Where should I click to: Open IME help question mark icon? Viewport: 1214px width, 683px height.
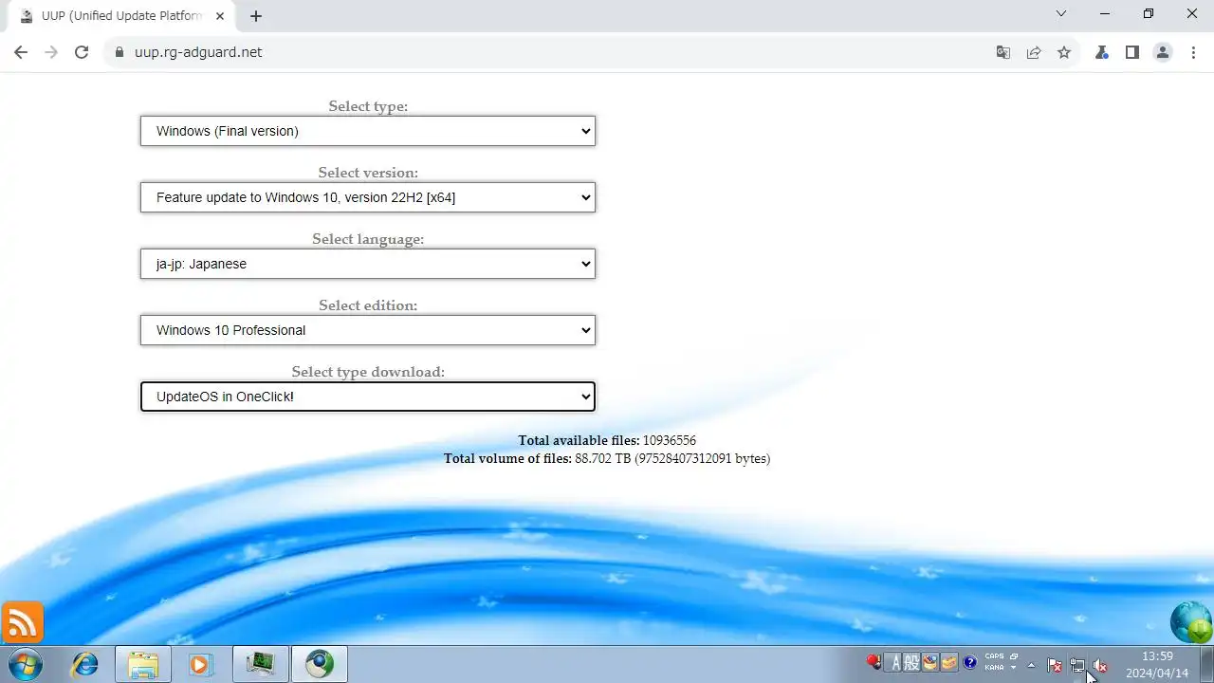969,662
